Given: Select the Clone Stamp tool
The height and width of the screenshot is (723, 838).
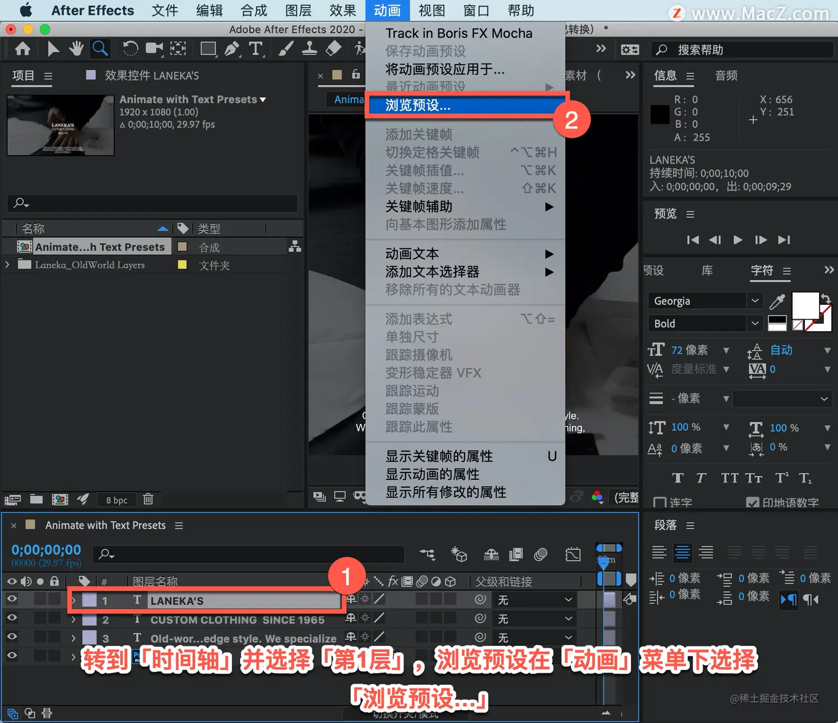Looking at the screenshot, I should coord(309,49).
